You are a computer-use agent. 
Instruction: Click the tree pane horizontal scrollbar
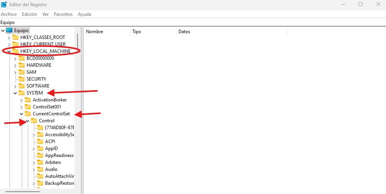[x=23, y=191]
